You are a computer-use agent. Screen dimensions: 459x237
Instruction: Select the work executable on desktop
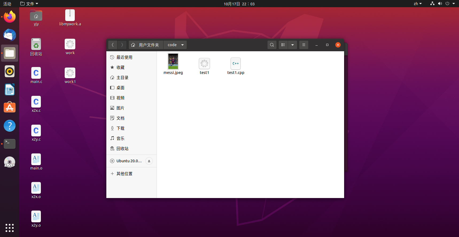[70, 47]
